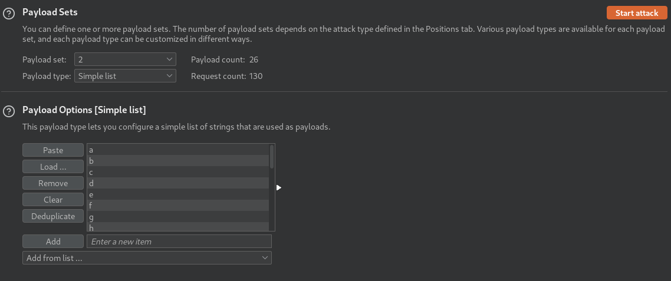Image resolution: width=671 pixels, height=281 pixels.
Task: Open the Payload type Simple list dropdown
Action: (125, 76)
